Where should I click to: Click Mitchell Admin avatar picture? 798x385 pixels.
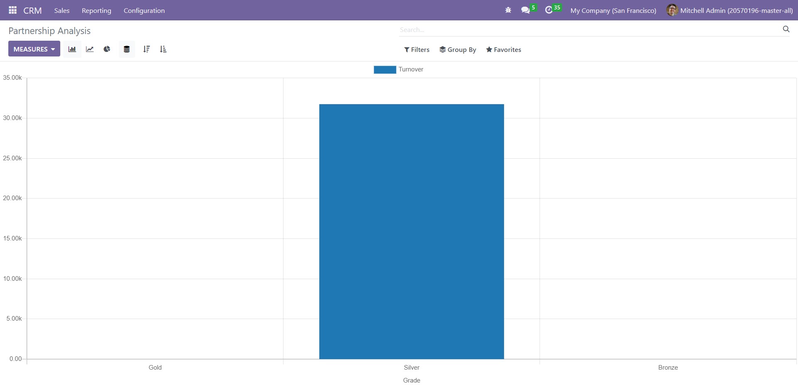(x=672, y=10)
